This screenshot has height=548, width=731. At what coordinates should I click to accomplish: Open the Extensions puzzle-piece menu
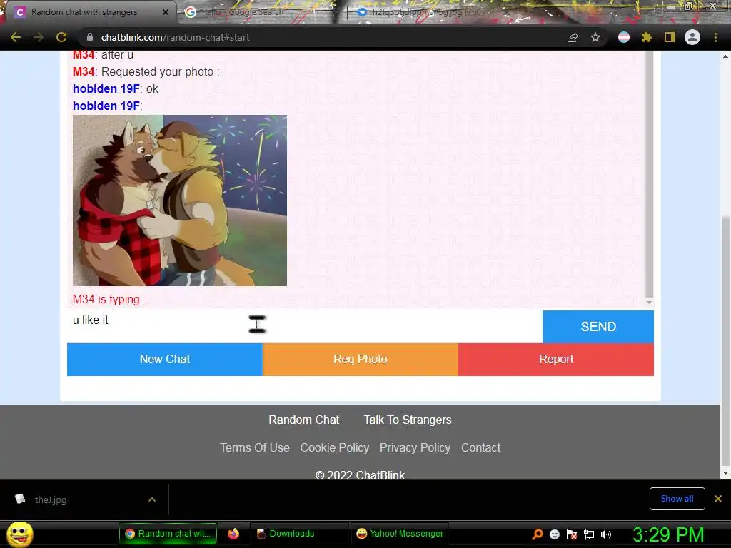pyautogui.click(x=647, y=37)
